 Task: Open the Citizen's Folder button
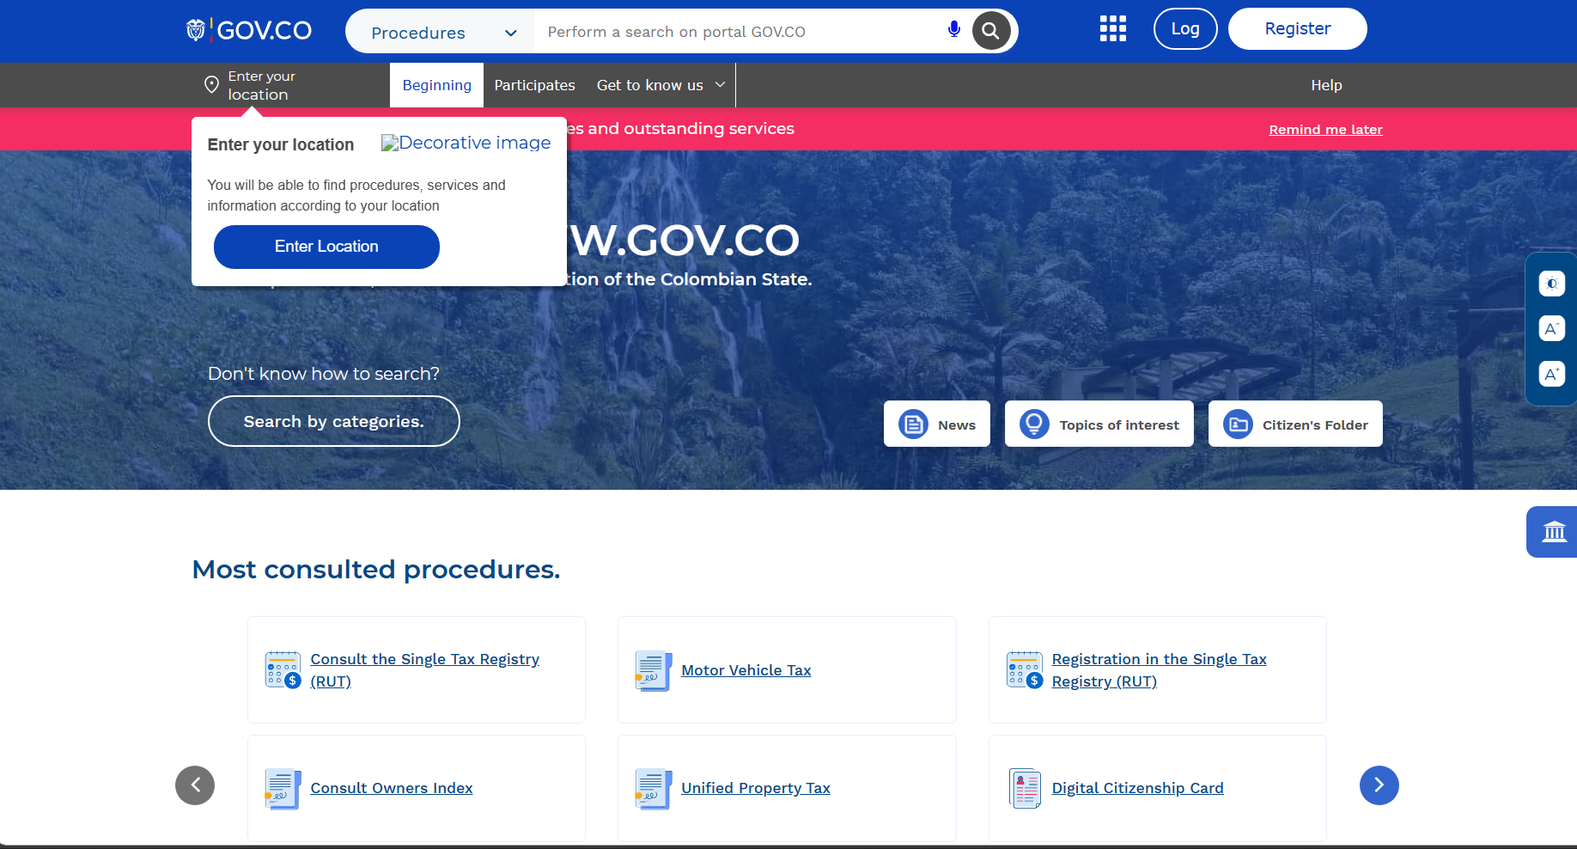tap(1295, 424)
